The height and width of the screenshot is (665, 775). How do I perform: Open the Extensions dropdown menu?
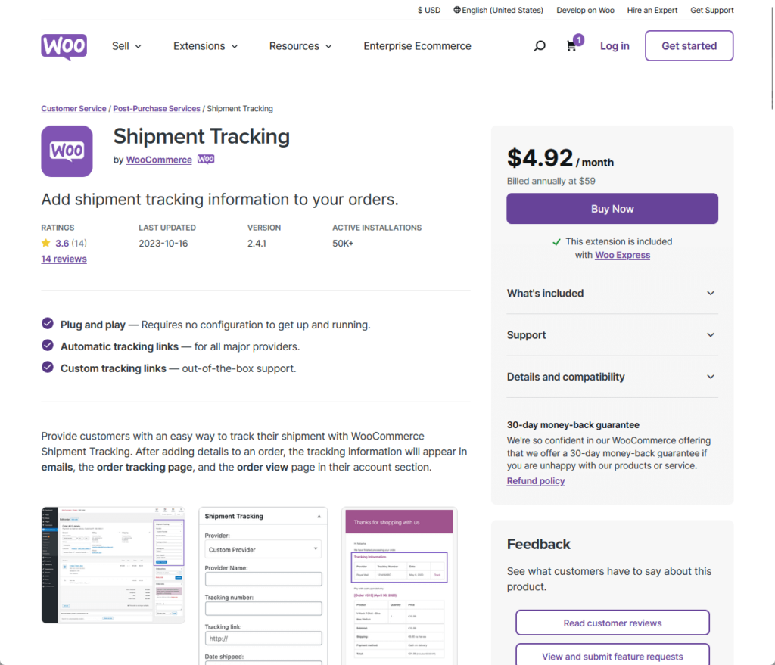(x=206, y=46)
